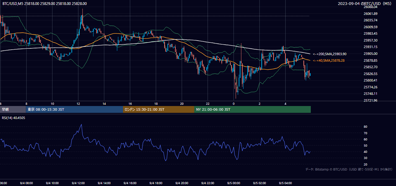This screenshot has width=396, height=186.
Task: Click RSI axis level 30
Action: pyautogui.click(x=366, y=158)
